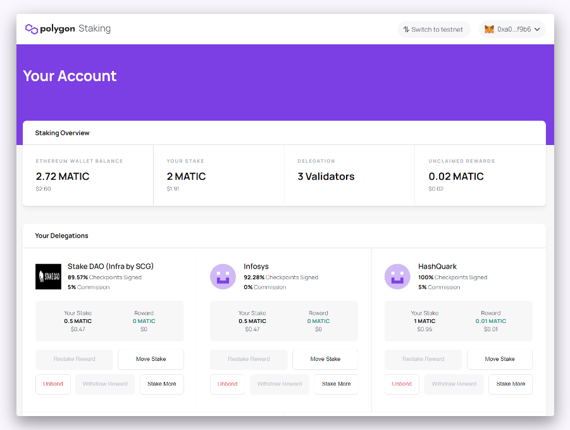Unbond from HashQuark validator
The width and height of the screenshot is (570, 430).
click(x=402, y=384)
